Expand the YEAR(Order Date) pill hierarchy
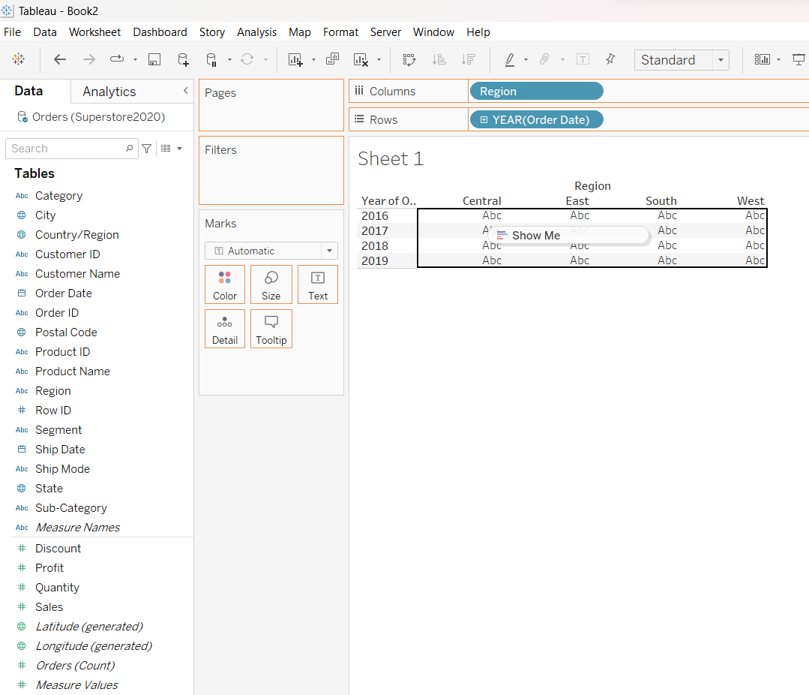This screenshot has height=695, width=809. 484,120
